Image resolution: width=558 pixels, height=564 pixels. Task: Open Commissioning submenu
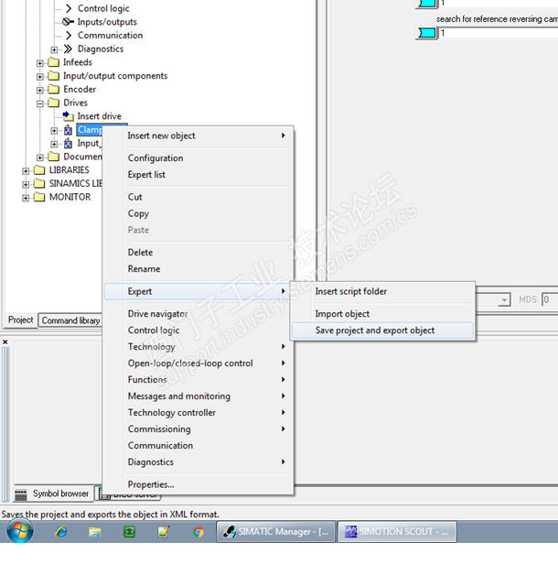[x=199, y=429]
